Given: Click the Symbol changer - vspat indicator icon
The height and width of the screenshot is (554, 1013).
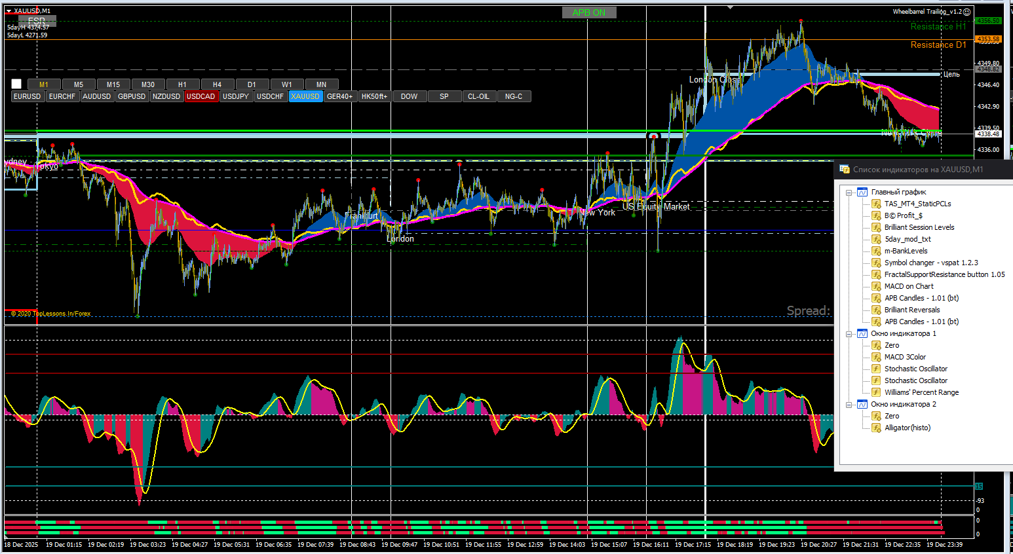Looking at the screenshot, I should 876,263.
